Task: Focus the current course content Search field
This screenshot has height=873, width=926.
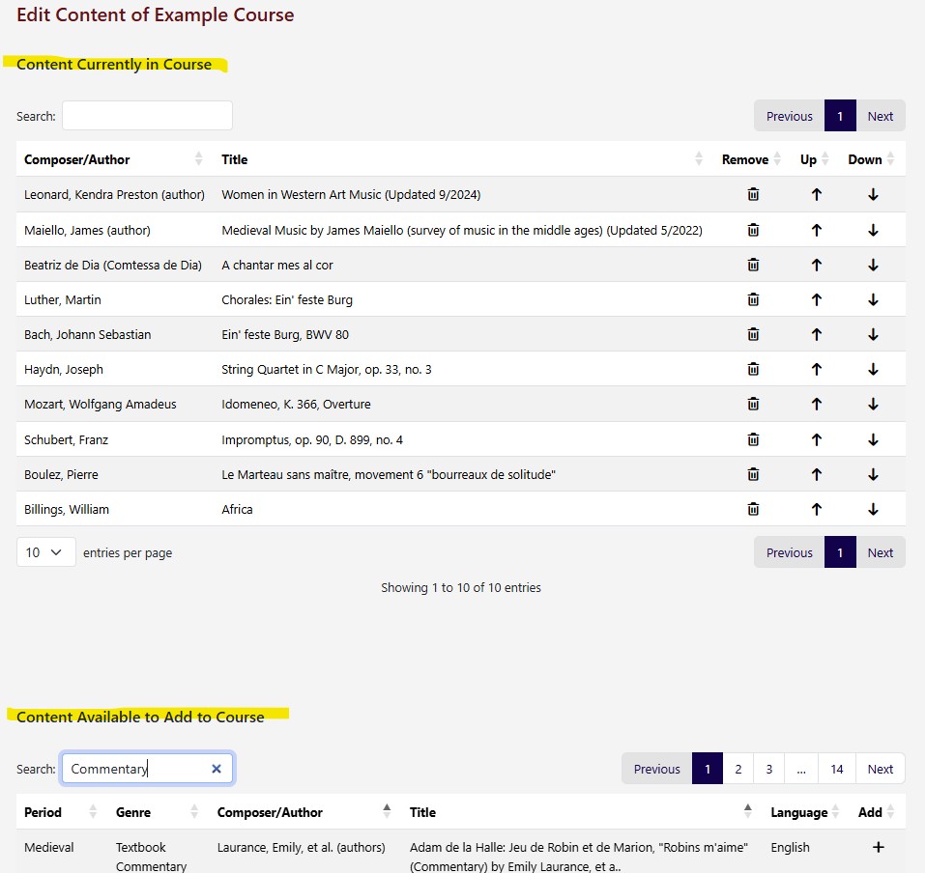Action: 147,116
